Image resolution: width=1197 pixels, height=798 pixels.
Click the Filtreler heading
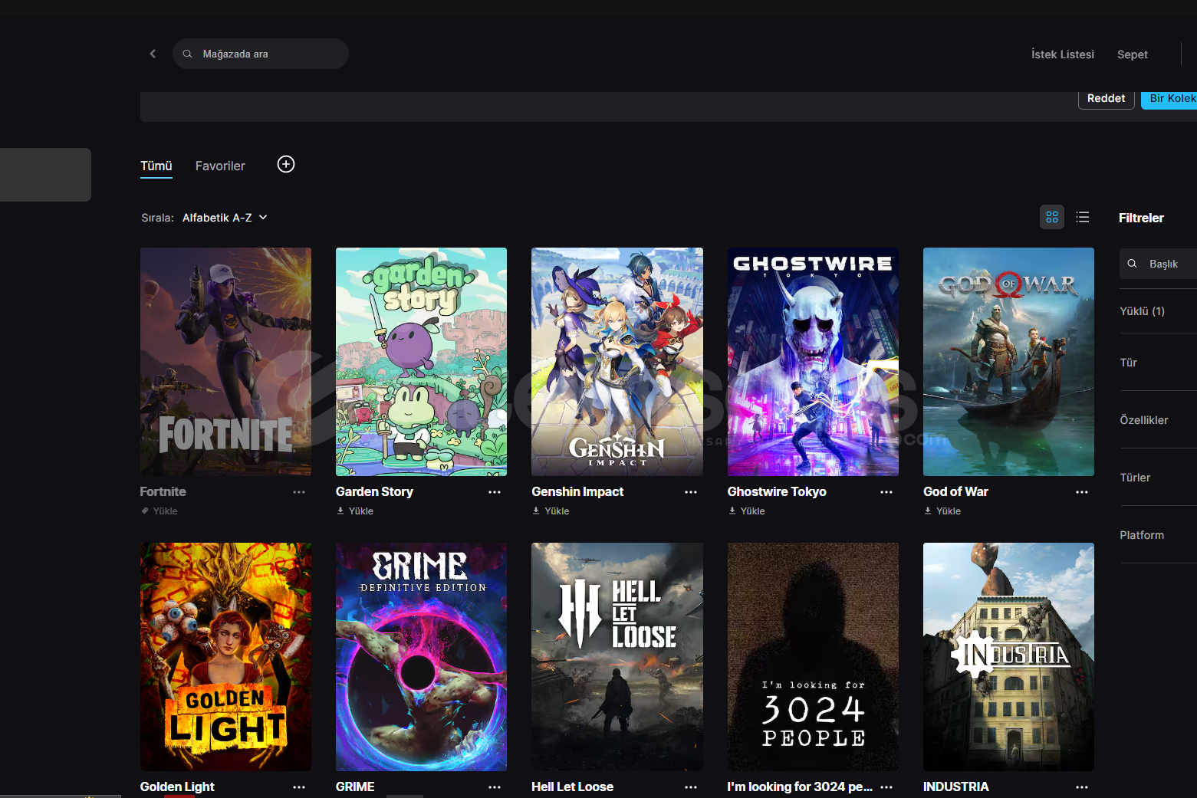coord(1141,218)
